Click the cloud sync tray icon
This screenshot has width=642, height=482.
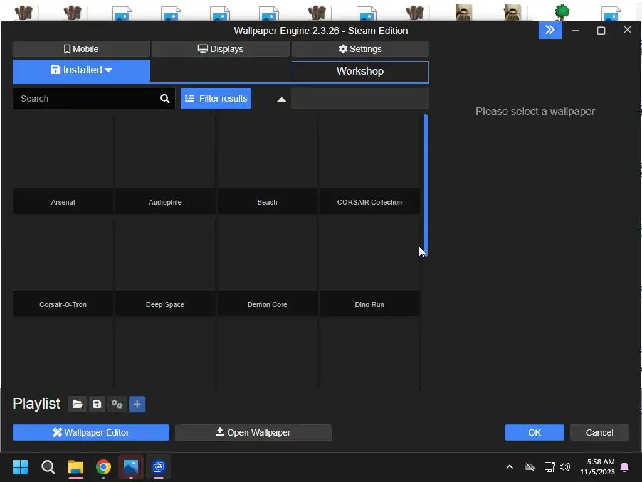530,467
